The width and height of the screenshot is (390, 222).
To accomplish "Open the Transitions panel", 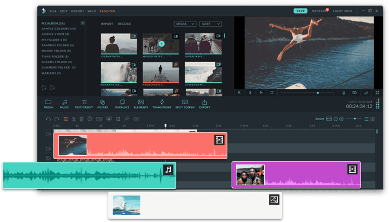I will coord(162,104).
